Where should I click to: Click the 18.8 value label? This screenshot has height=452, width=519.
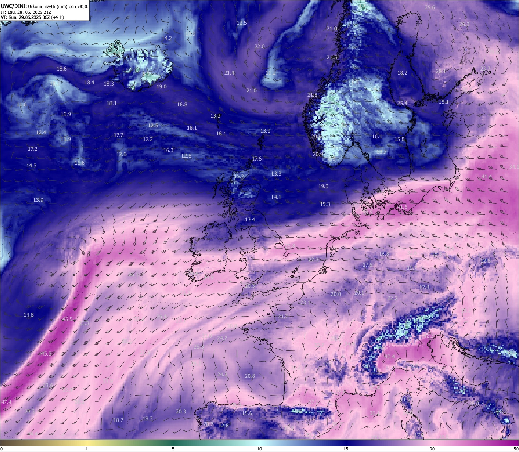182,105
